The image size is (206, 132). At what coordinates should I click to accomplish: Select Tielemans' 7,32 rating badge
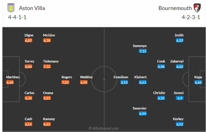47,67
